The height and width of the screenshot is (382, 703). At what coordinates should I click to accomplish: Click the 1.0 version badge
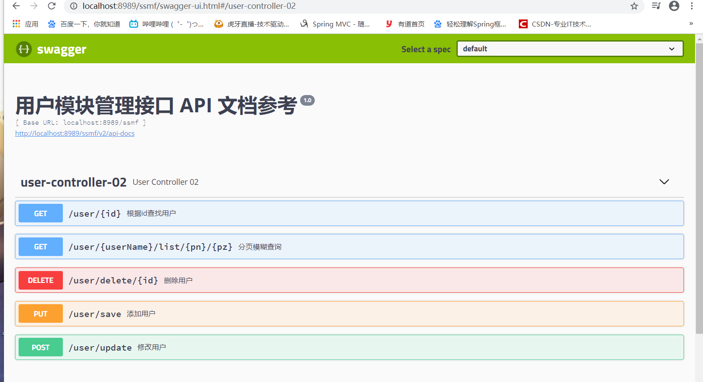click(307, 100)
